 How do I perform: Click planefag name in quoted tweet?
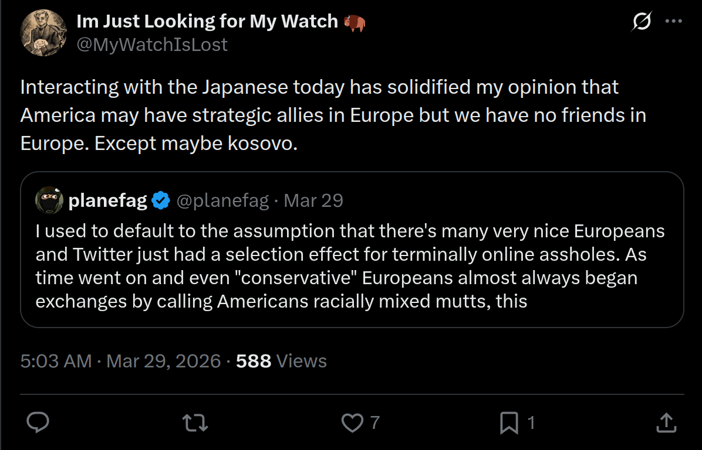[x=108, y=201]
